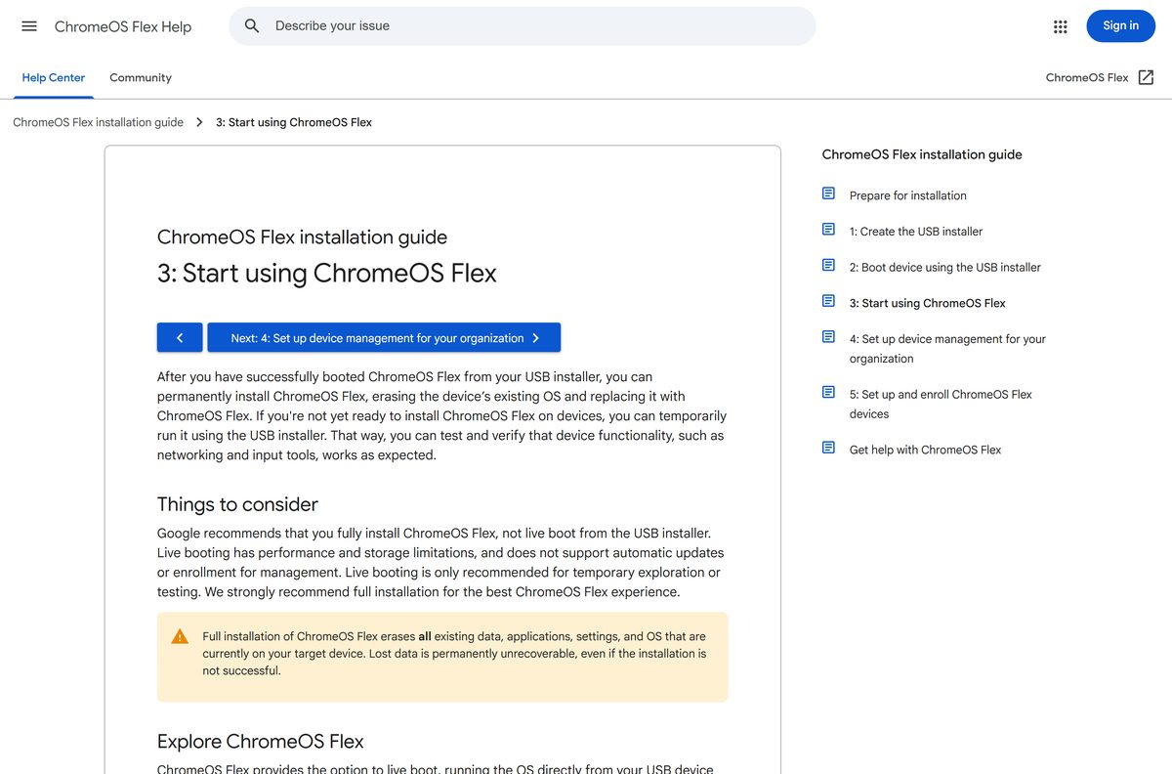Open the Google apps grid
The width and height of the screenshot is (1172, 774).
click(1061, 26)
